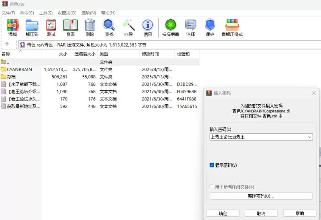Image resolution: width=321 pixels, height=220 pixels.
Task: Open the 向导 (Wizard) wand icon
Action: 128,25
